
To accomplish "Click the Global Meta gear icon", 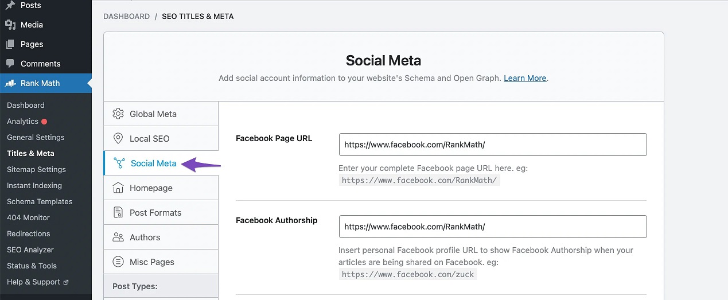I will (118, 114).
